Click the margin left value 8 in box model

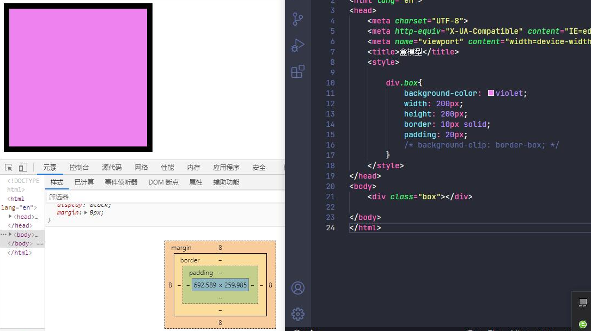click(x=170, y=285)
